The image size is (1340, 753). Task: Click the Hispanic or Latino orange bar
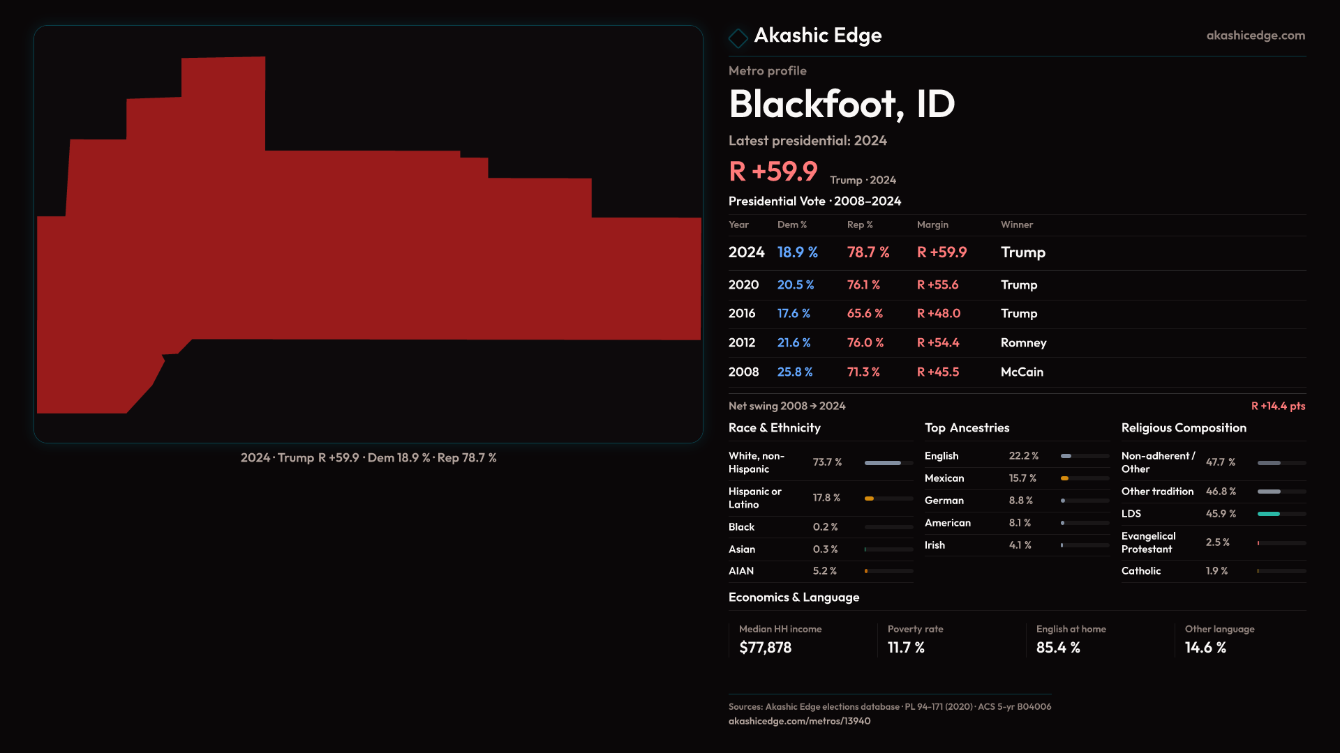870,498
